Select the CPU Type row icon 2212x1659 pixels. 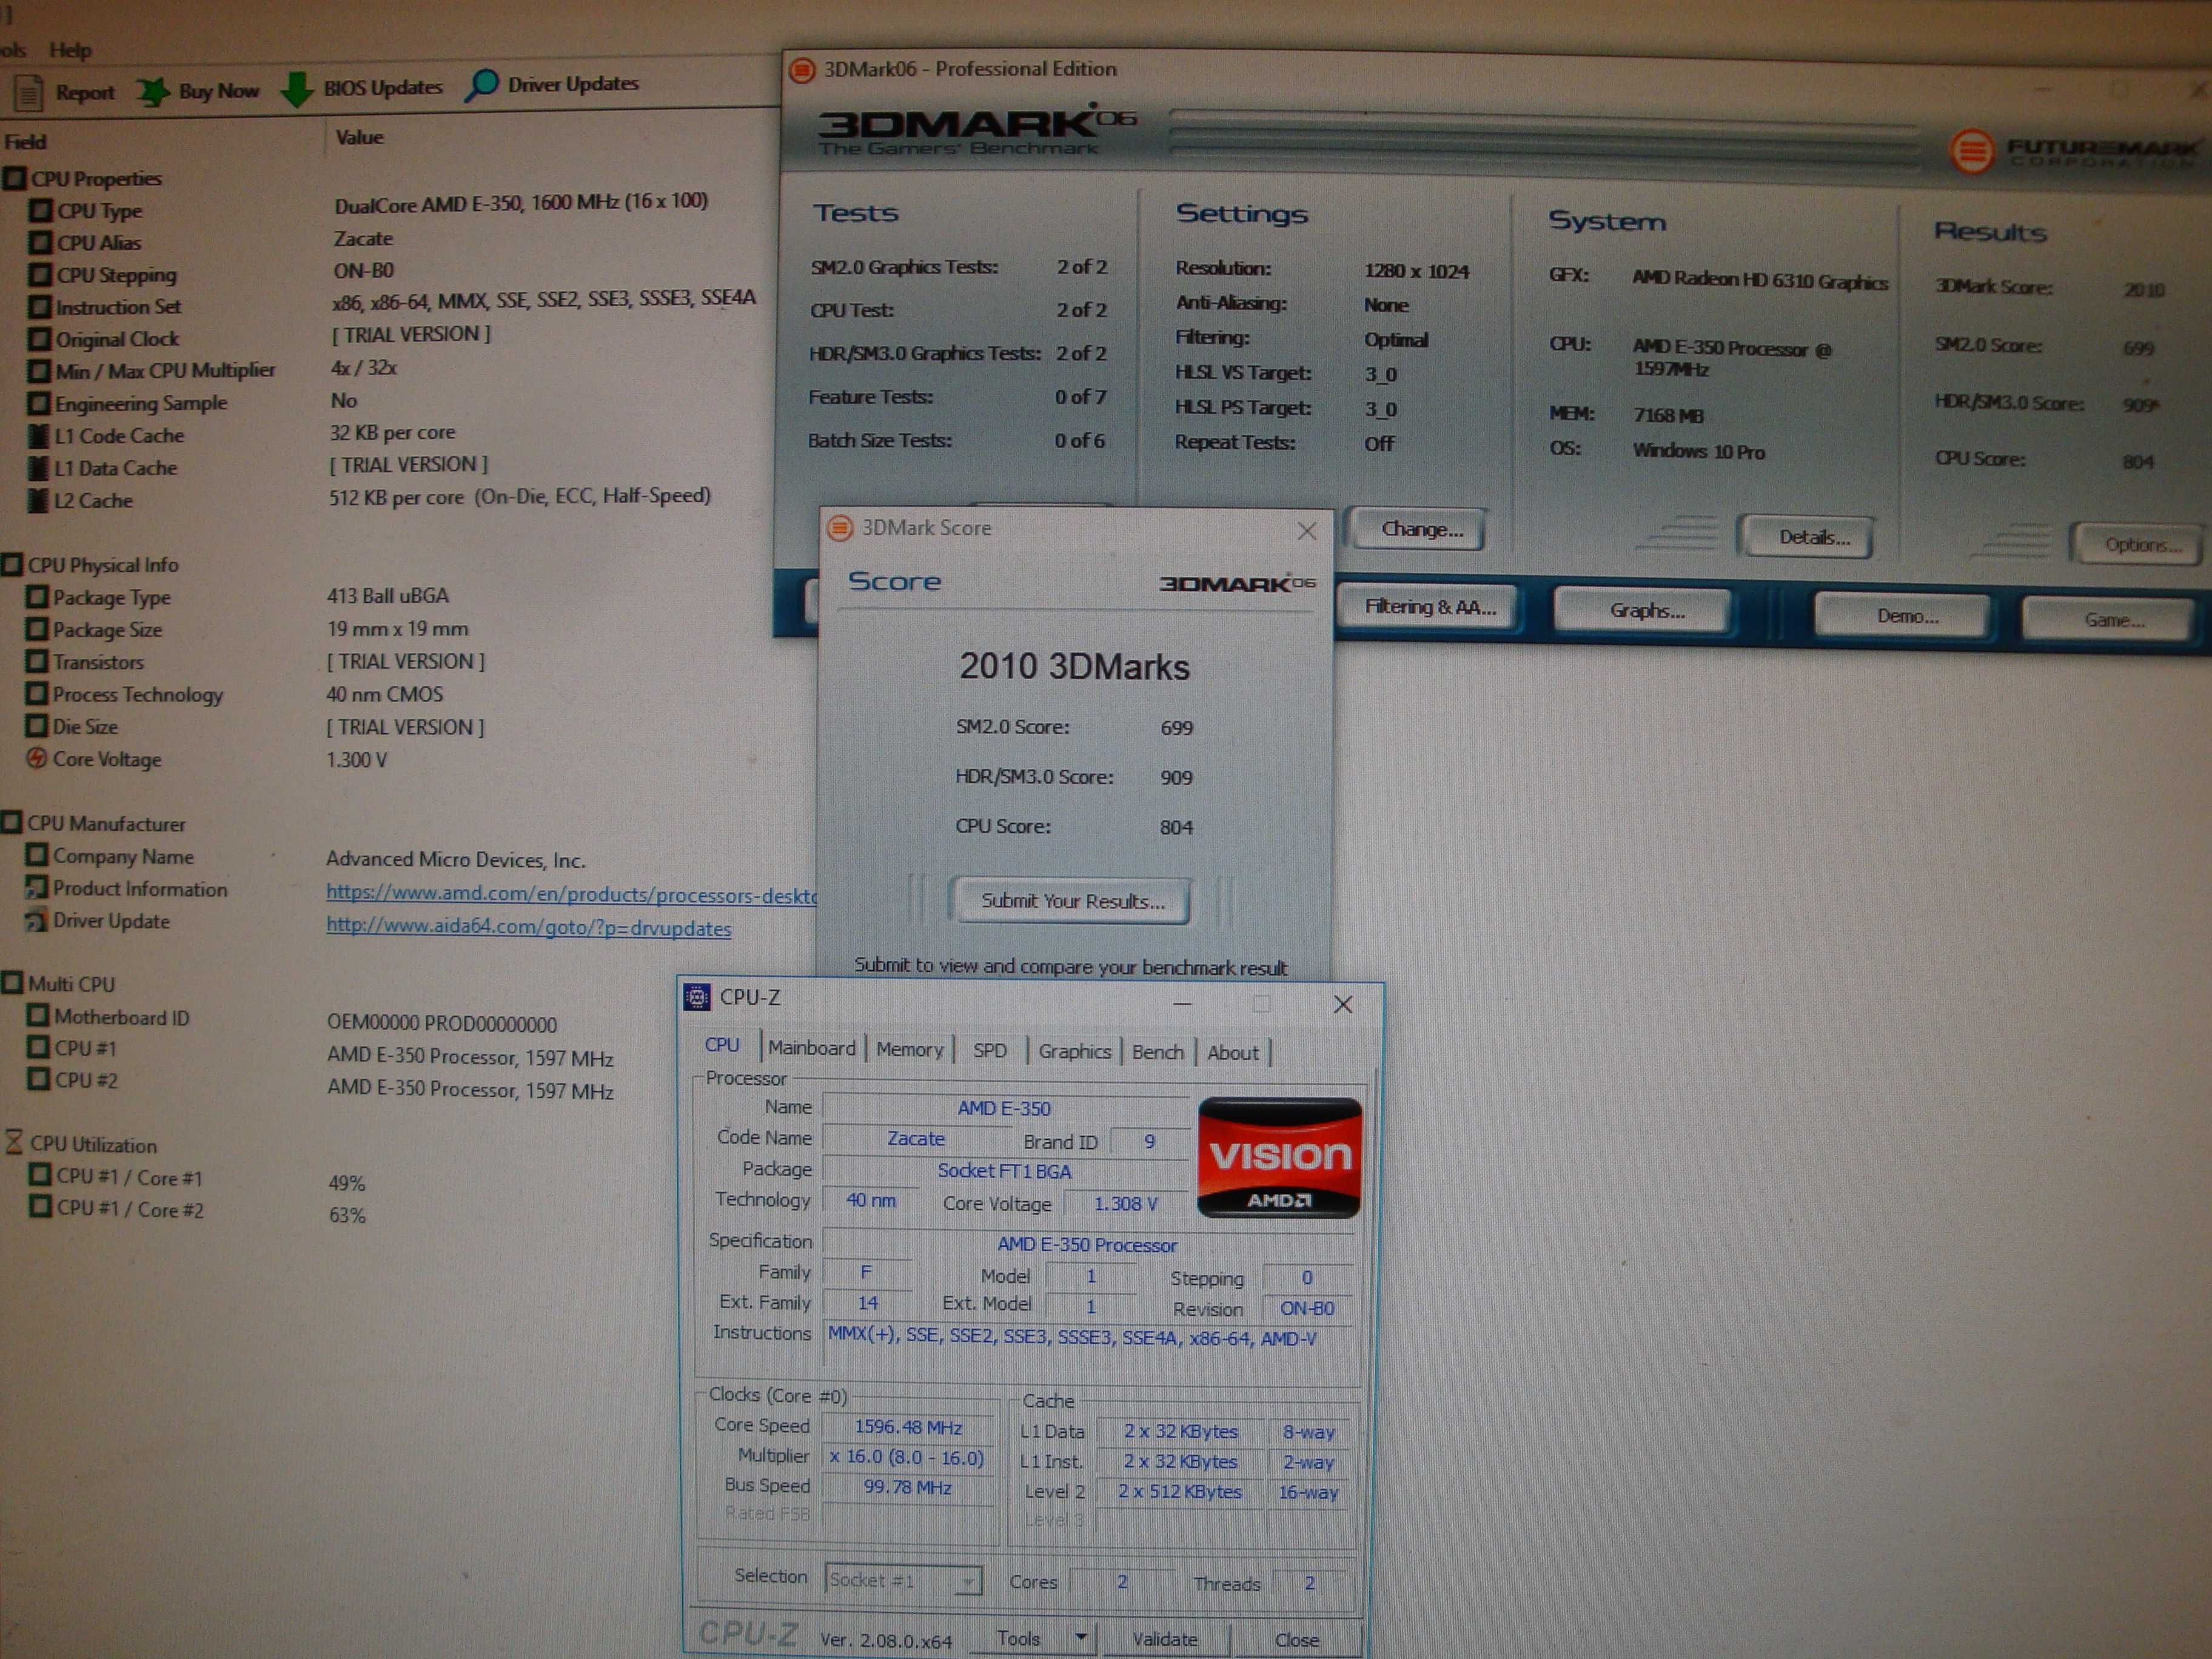[41, 210]
